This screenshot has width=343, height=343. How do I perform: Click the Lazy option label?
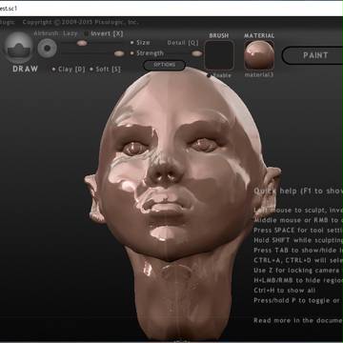click(71, 33)
